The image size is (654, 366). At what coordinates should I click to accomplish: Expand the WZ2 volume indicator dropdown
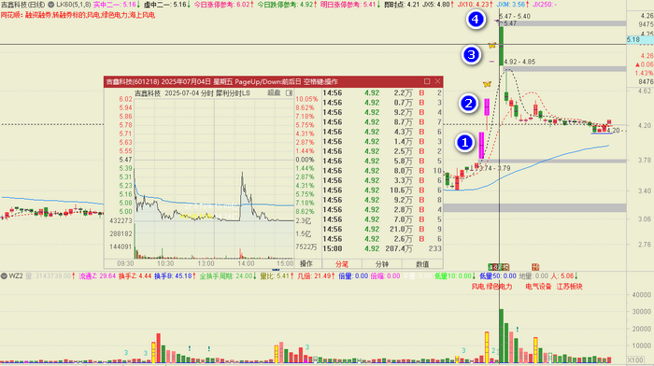(4, 276)
